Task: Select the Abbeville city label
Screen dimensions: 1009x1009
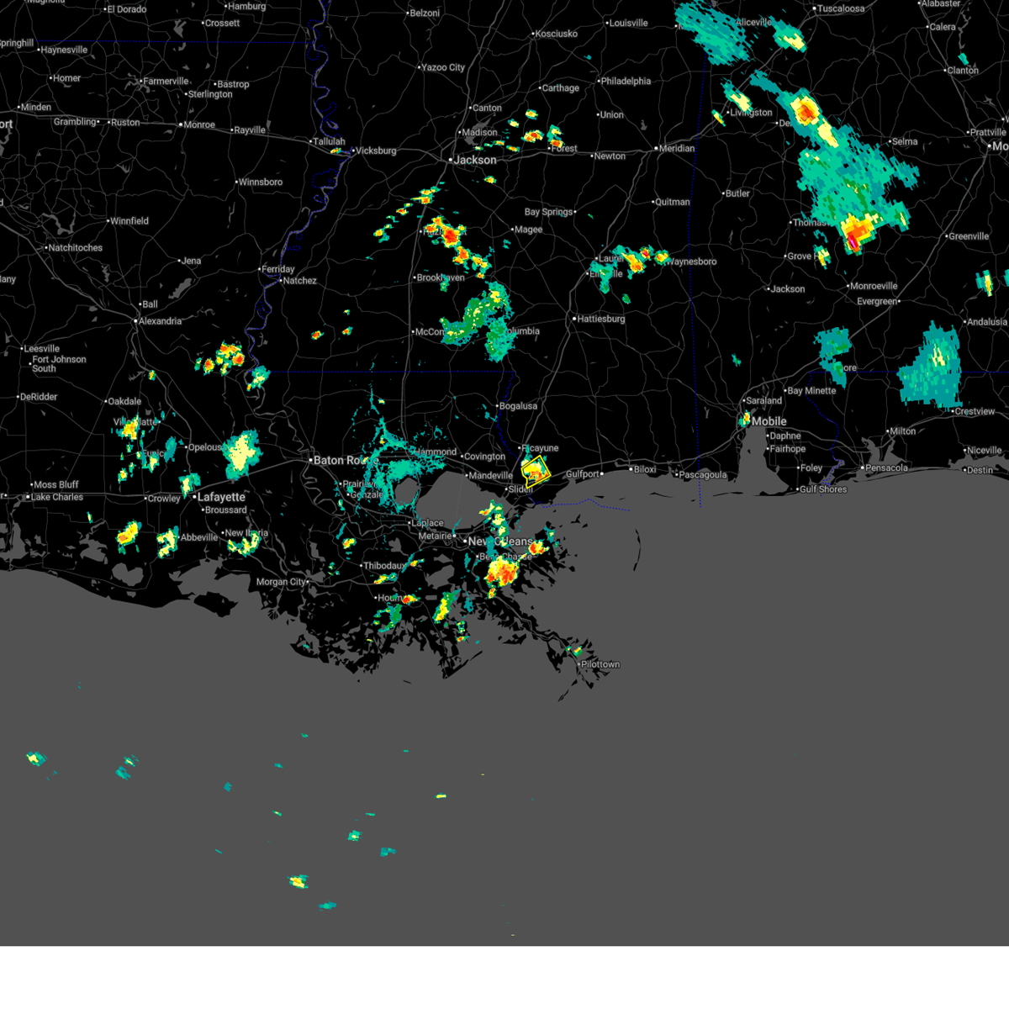Action: tap(199, 537)
